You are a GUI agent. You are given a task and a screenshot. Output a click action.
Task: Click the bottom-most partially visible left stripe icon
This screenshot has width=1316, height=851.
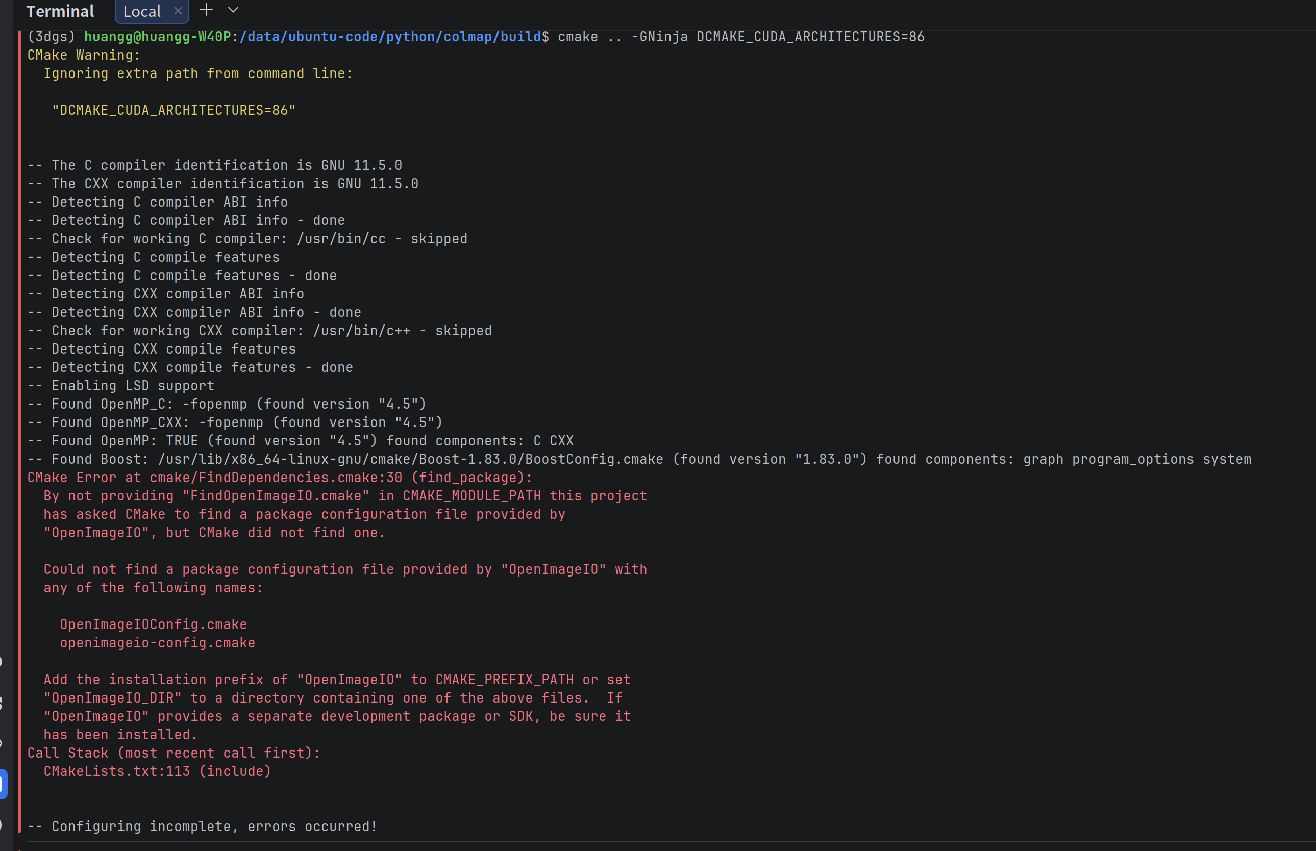(x=2, y=824)
